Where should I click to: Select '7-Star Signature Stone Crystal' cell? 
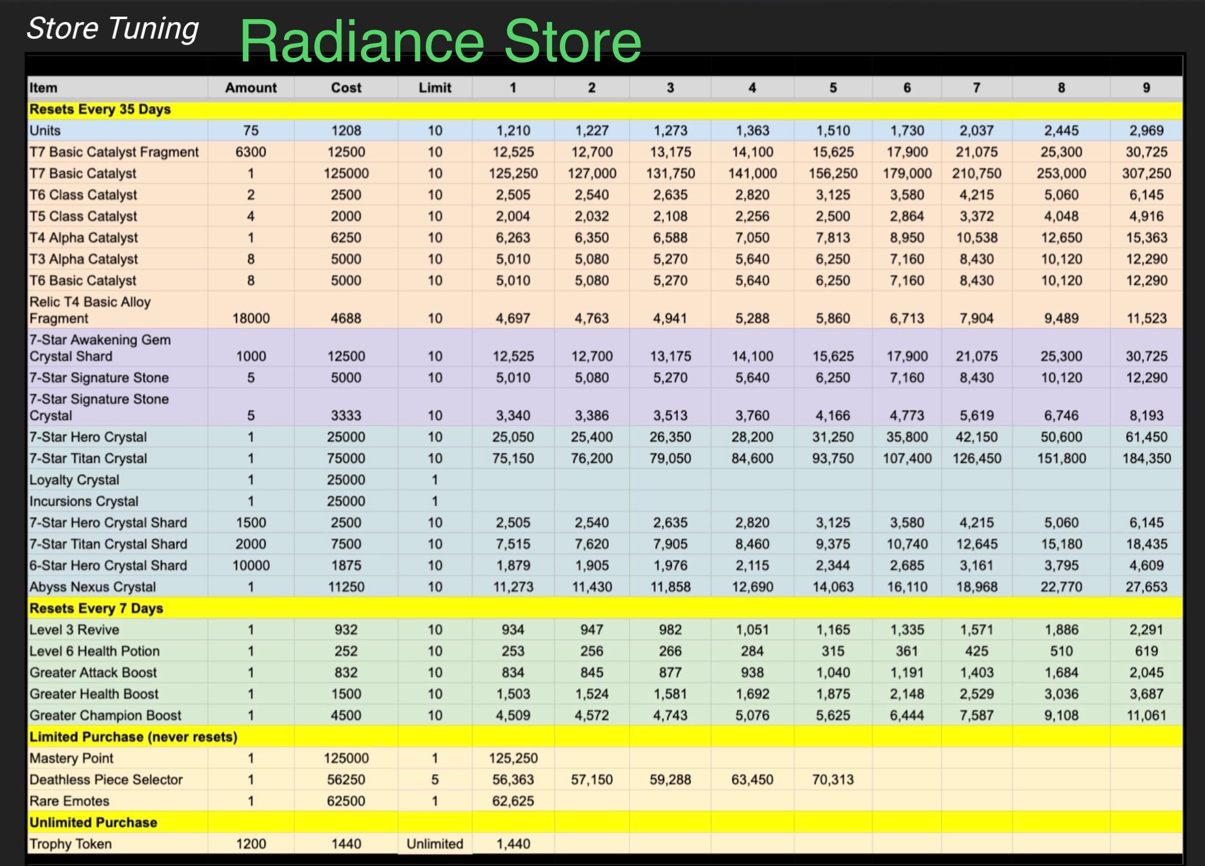click(x=117, y=407)
